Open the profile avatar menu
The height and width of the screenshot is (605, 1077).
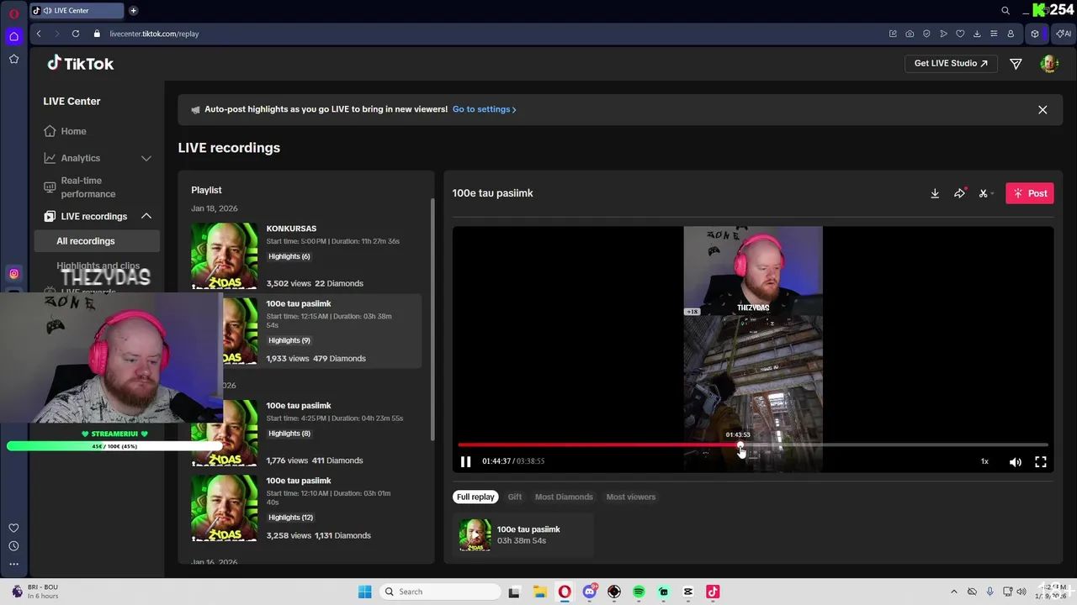pos(1048,64)
